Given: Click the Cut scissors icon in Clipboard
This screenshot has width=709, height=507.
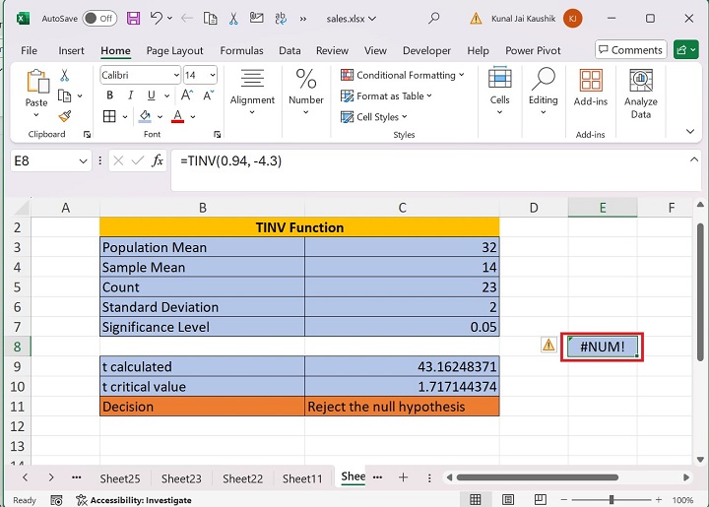Looking at the screenshot, I should pyautogui.click(x=65, y=75).
